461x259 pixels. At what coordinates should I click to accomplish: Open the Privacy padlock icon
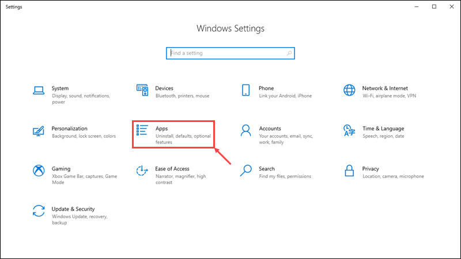point(349,170)
